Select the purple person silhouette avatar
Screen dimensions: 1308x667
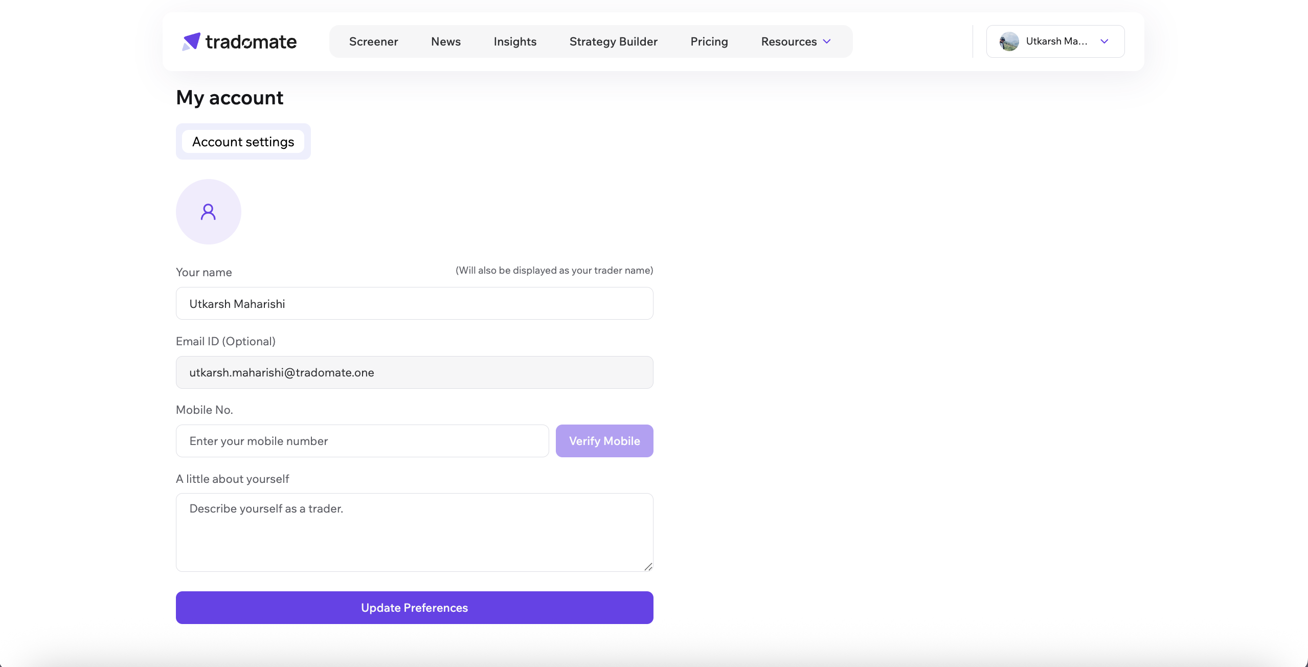208,211
